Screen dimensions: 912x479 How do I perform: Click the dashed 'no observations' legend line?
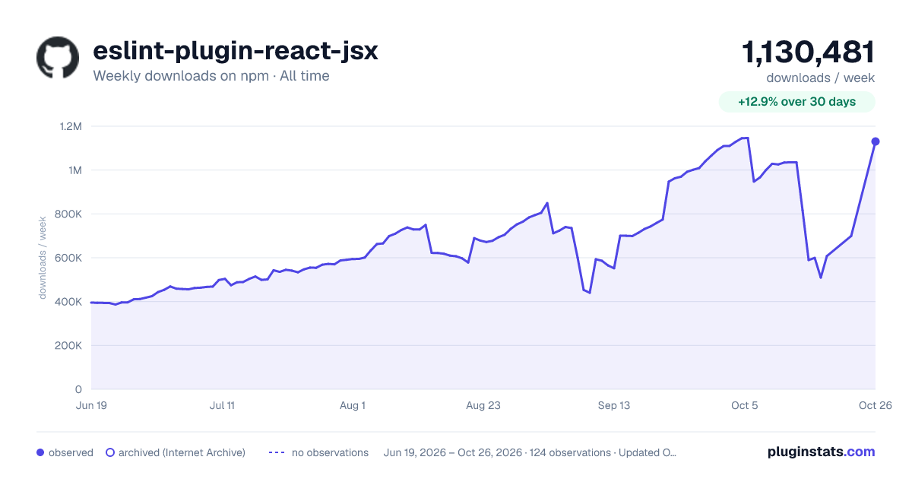click(x=277, y=452)
